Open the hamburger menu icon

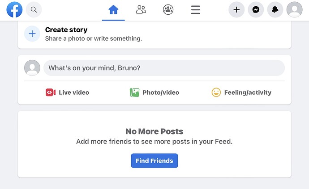(x=195, y=9)
